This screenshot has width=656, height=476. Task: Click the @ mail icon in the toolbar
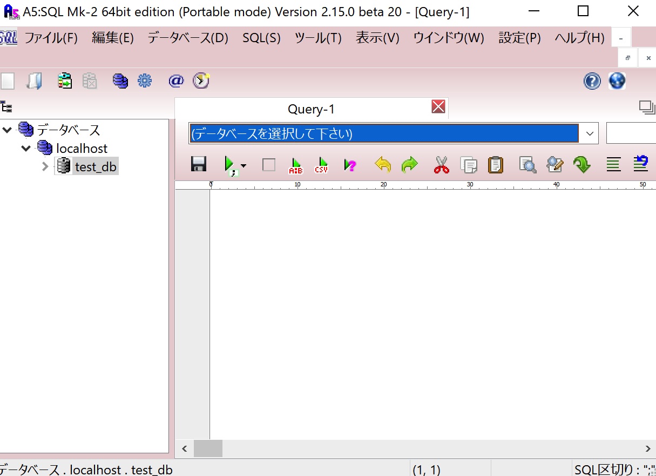click(175, 81)
